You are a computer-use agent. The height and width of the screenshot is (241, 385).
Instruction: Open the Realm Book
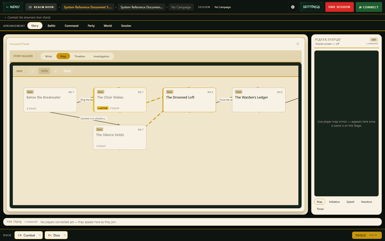tap(41, 7)
